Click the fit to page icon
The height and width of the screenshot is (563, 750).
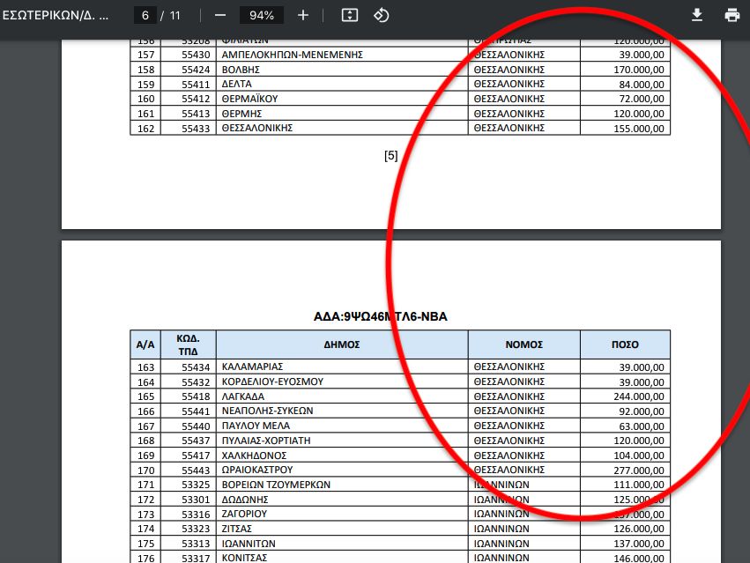(x=350, y=15)
